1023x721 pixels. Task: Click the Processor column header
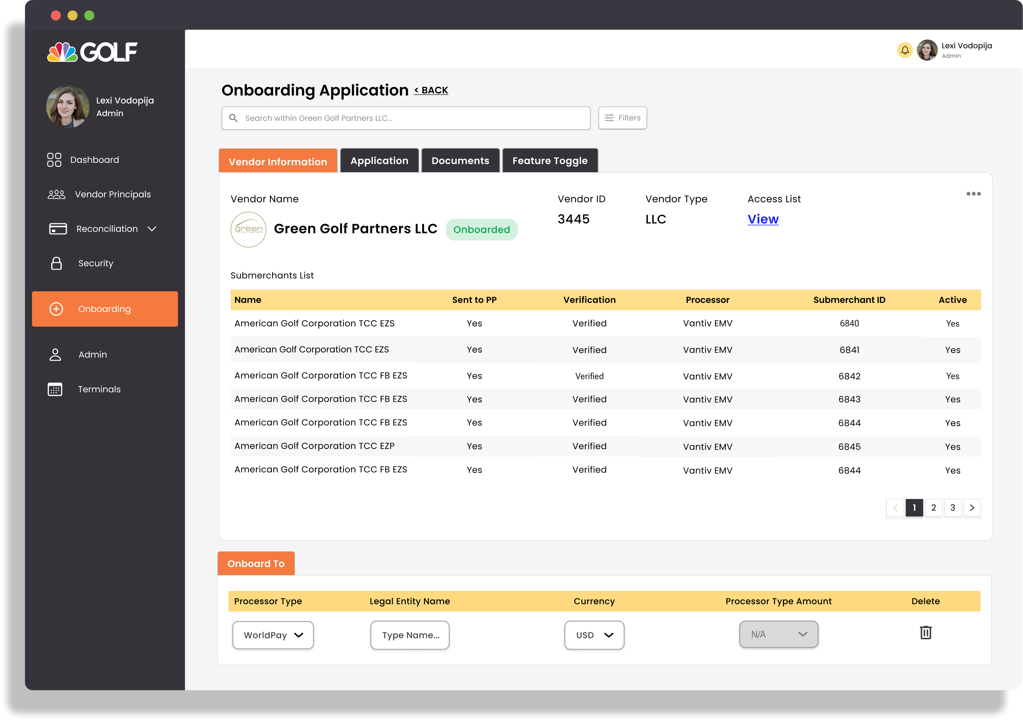(x=708, y=300)
